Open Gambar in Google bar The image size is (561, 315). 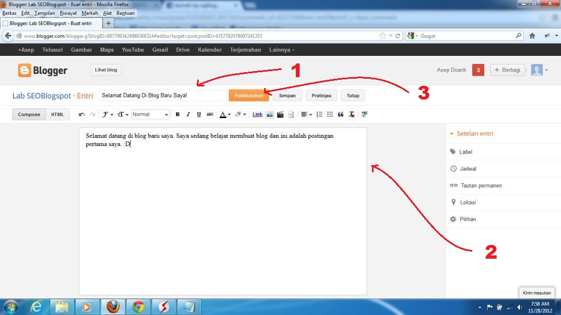[x=81, y=50]
